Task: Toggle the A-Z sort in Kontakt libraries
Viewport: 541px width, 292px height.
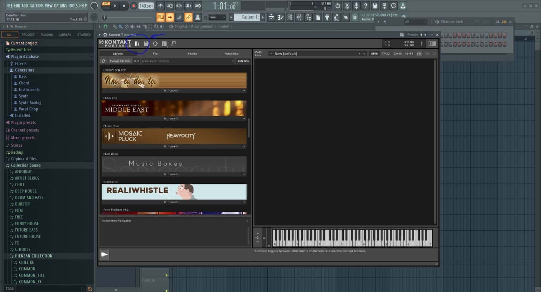Action: pos(137,61)
